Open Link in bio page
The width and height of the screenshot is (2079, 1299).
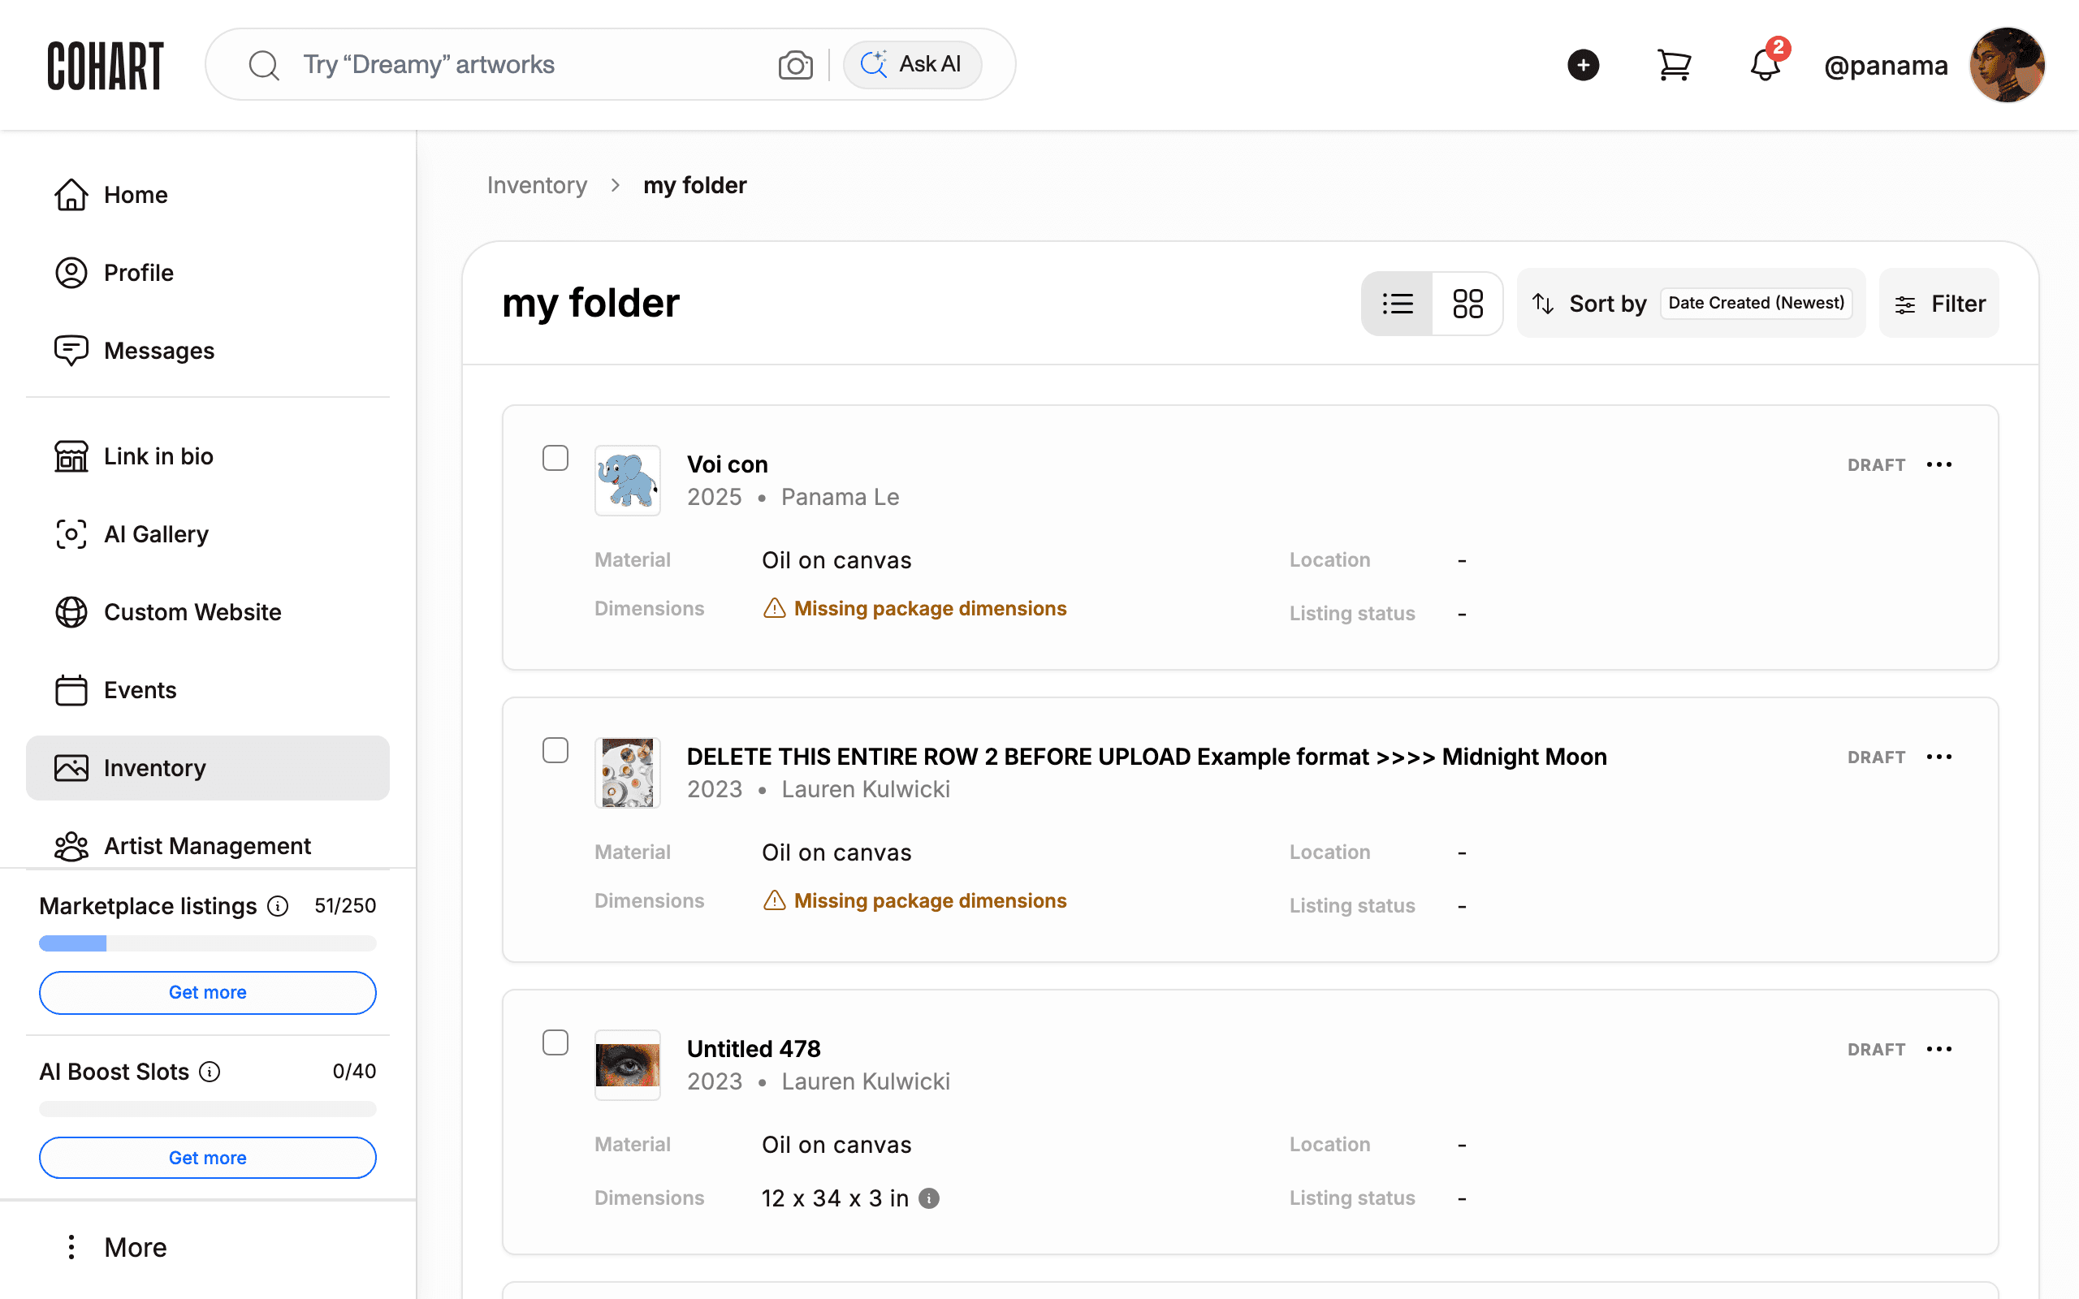(208, 456)
